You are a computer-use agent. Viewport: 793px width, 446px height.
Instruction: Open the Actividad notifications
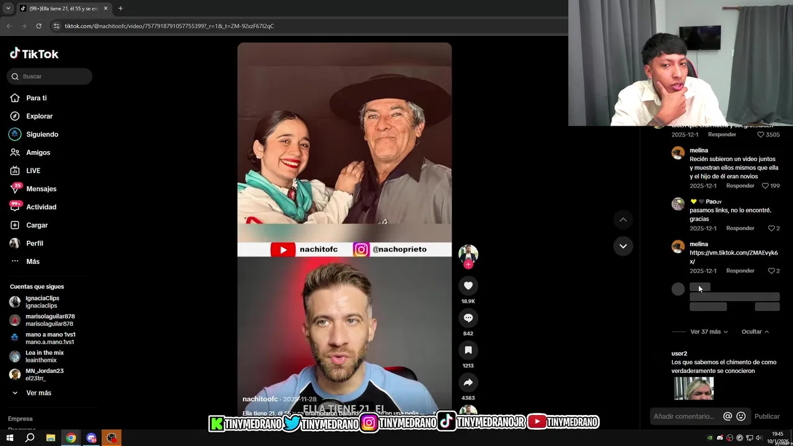point(41,207)
